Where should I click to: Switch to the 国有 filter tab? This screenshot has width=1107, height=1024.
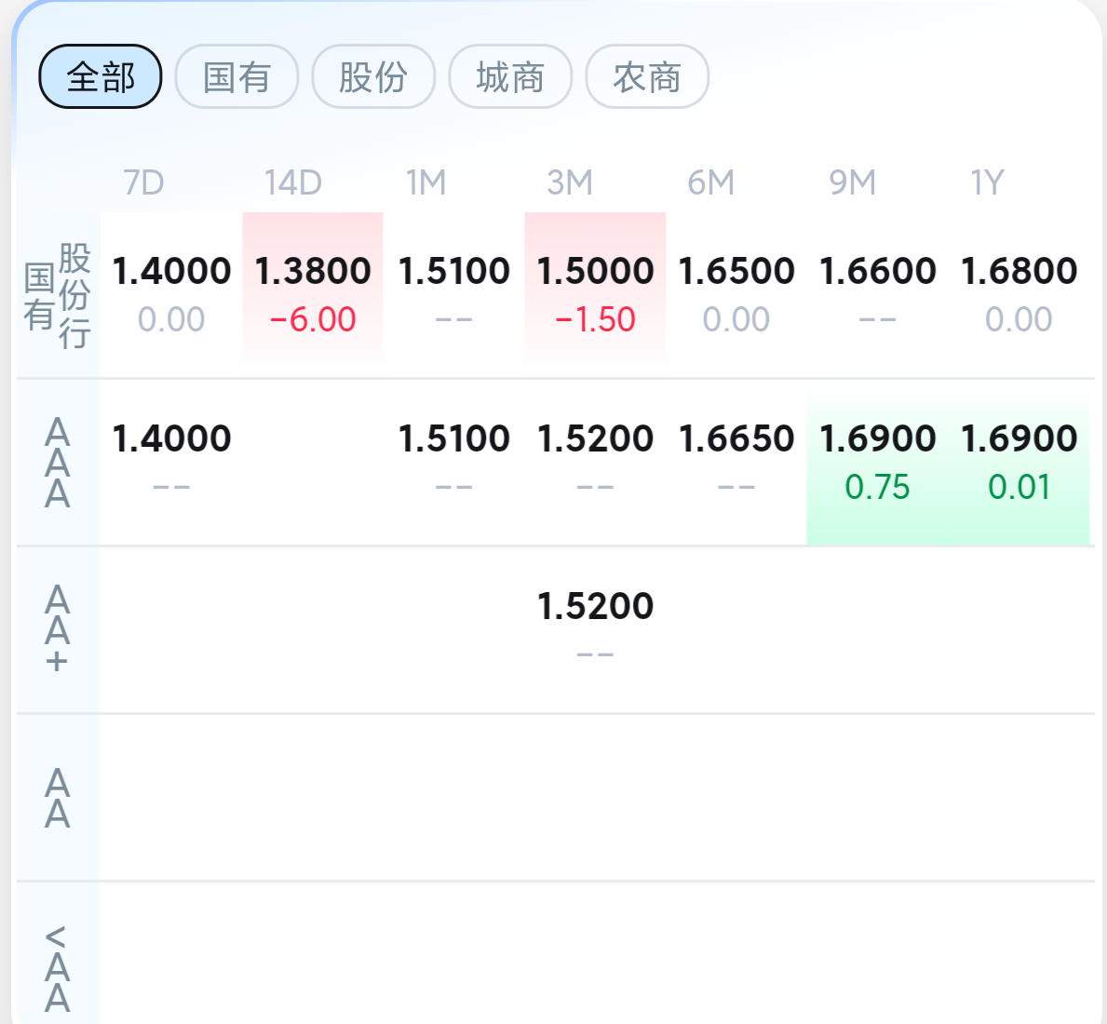point(236,76)
